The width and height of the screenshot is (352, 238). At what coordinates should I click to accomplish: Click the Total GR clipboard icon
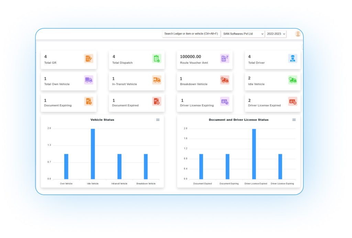pyautogui.click(x=89, y=58)
